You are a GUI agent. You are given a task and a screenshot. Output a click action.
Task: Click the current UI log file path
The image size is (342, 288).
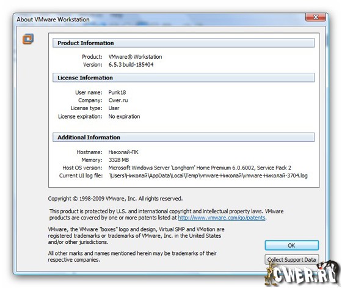[x=208, y=175]
